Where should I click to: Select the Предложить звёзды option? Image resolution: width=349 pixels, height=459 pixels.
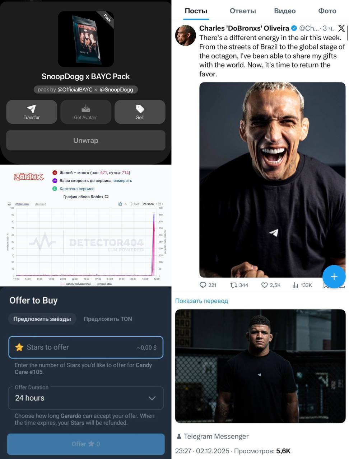(42, 319)
